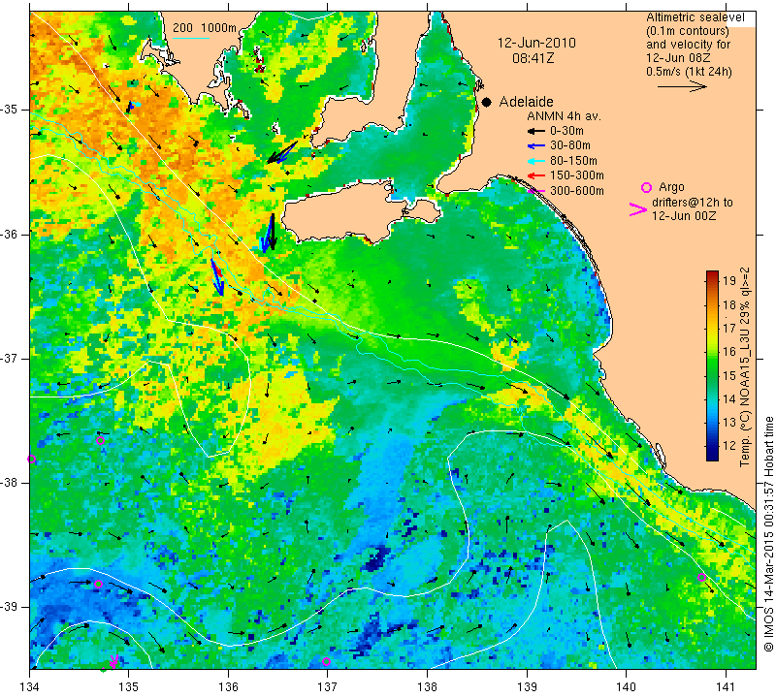Image resolution: width=776 pixels, height=698 pixels.
Task: Click the cyan 200m contour legend line
Action: click(x=191, y=38)
